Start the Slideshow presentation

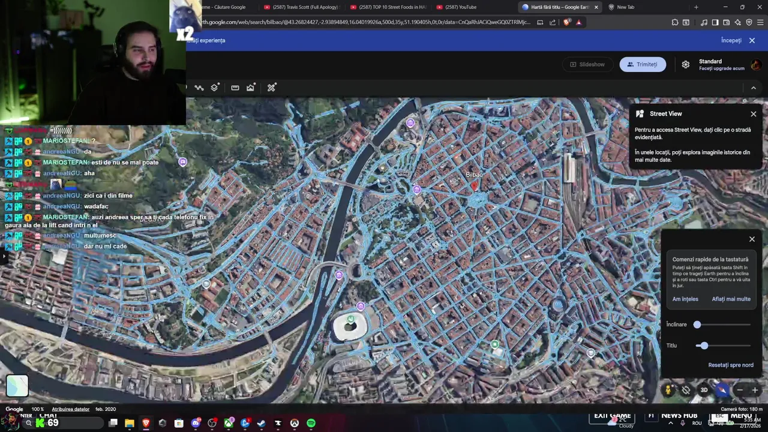point(587,64)
